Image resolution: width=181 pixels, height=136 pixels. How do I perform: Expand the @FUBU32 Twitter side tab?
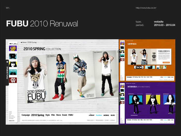click(7, 73)
